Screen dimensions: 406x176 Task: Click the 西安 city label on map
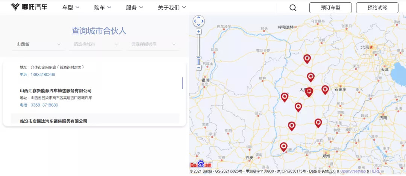pos(249,157)
